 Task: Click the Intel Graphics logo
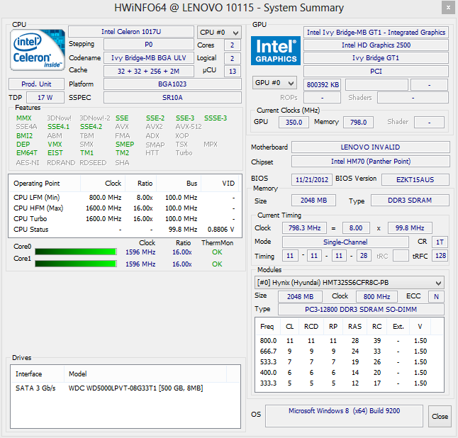coord(276,50)
